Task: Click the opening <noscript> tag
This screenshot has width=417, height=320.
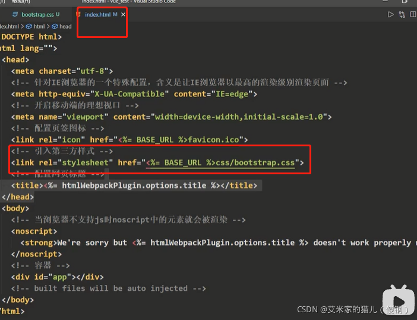Action: (34, 231)
